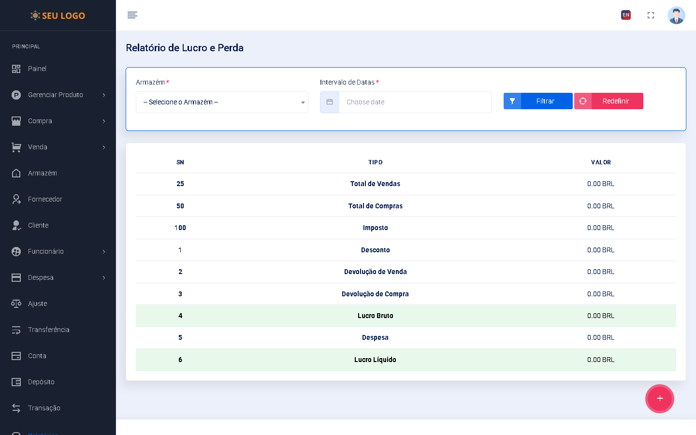Open Fornecedor in the sidebar

[45, 199]
